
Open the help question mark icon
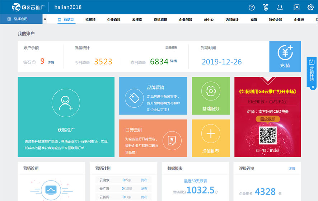click(x=252, y=7)
